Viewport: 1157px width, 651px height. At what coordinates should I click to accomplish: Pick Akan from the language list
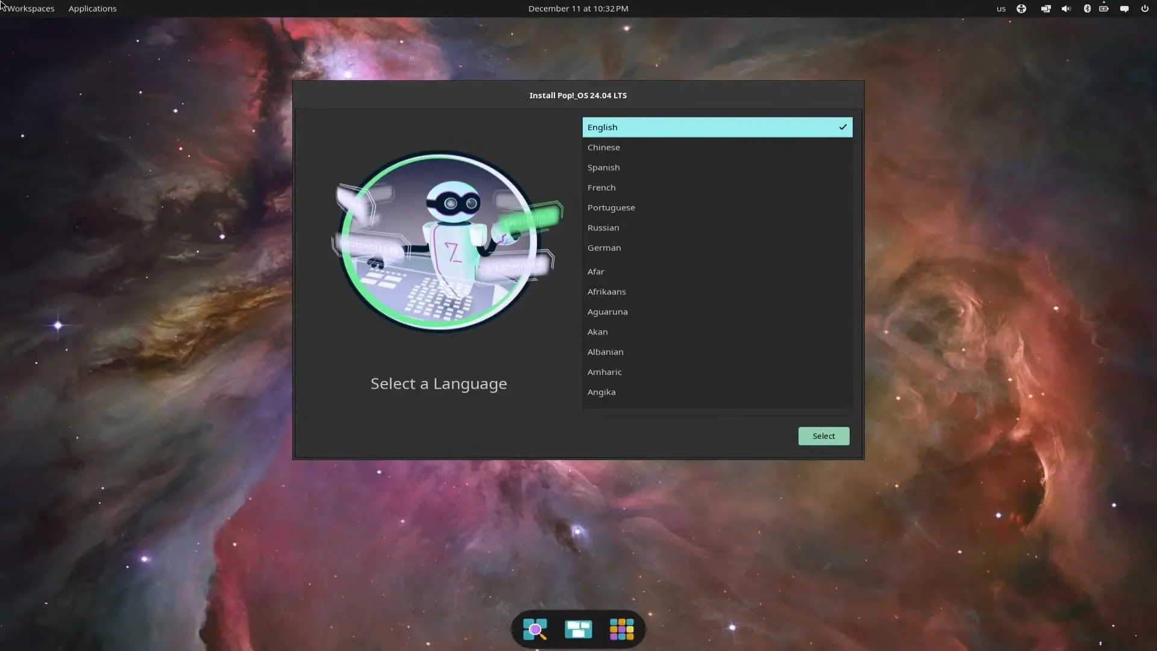point(717,332)
